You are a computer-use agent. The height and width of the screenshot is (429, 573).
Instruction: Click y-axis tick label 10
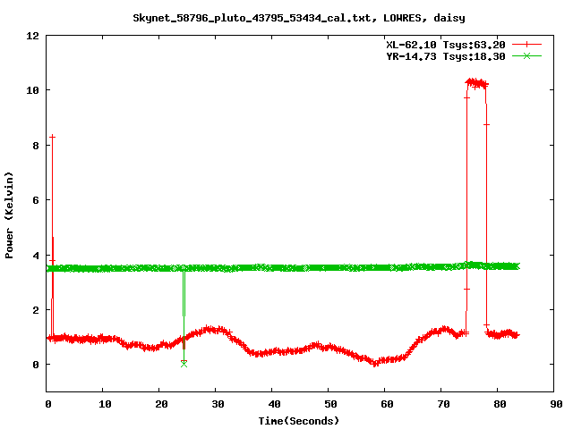point(33,90)
